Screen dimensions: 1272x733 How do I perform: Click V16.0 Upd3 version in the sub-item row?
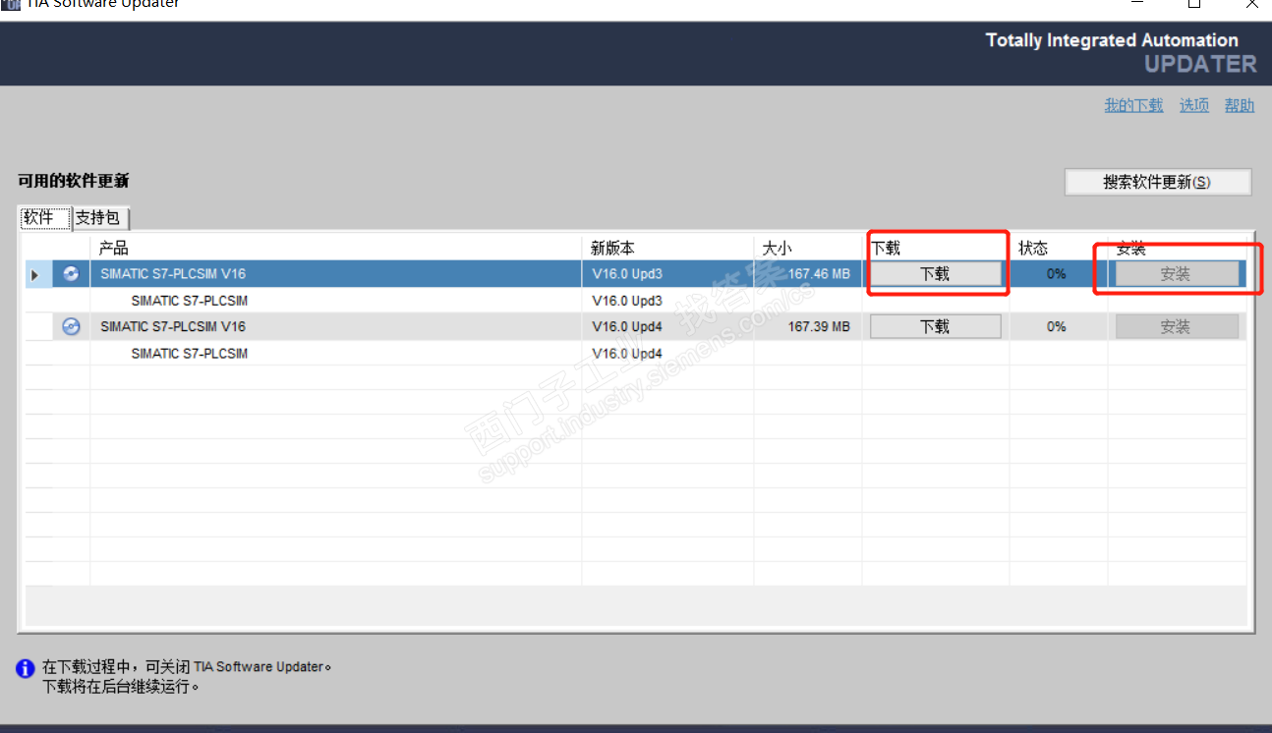pos(627,301)
